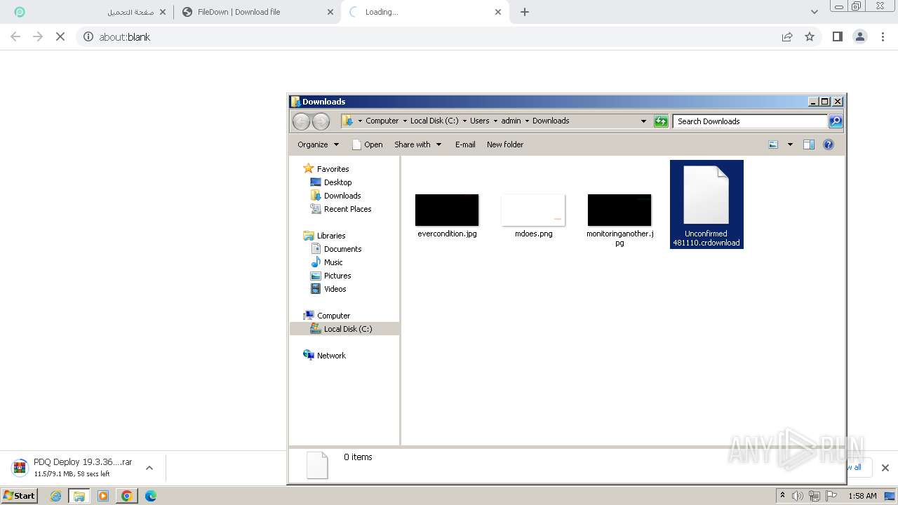Open the view options dropdown arrow

tap(790, 144)
